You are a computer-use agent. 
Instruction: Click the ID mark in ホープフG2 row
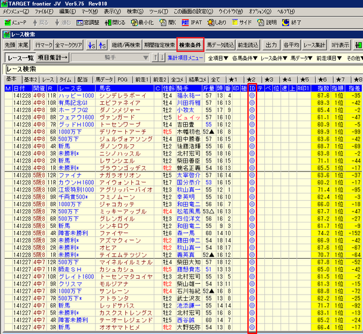point(252,110)
